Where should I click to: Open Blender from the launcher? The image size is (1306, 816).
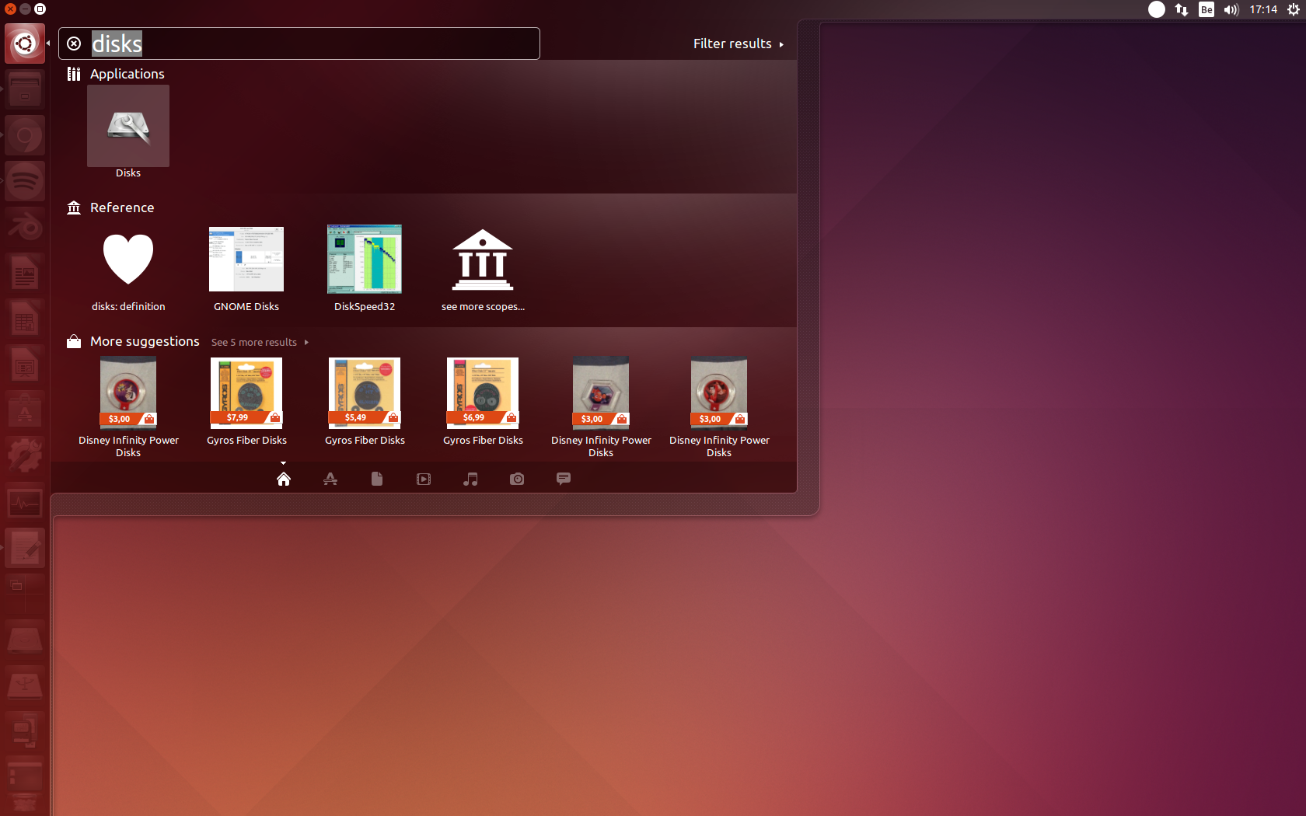tap(25, 227)
